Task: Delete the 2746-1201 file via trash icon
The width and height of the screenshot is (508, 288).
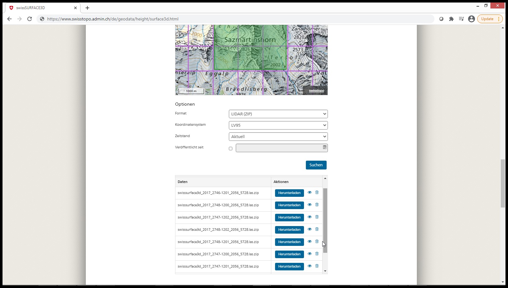Action: 317,192
